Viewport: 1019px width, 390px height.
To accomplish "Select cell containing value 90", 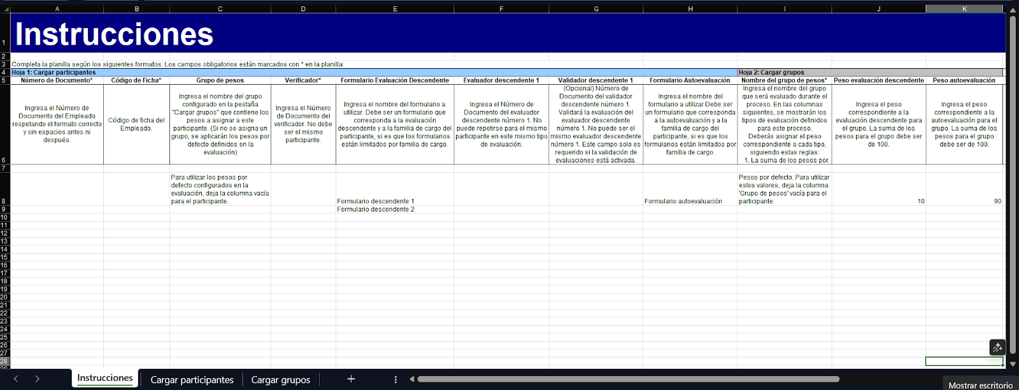I will point(964,201).
